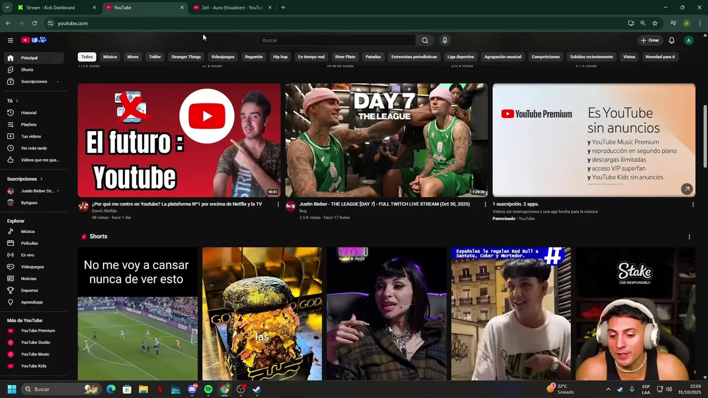The height and width of the screenshot is (398, 708).
Task: Open Aprendizaje under Explorar
Action: click(33, 302)
